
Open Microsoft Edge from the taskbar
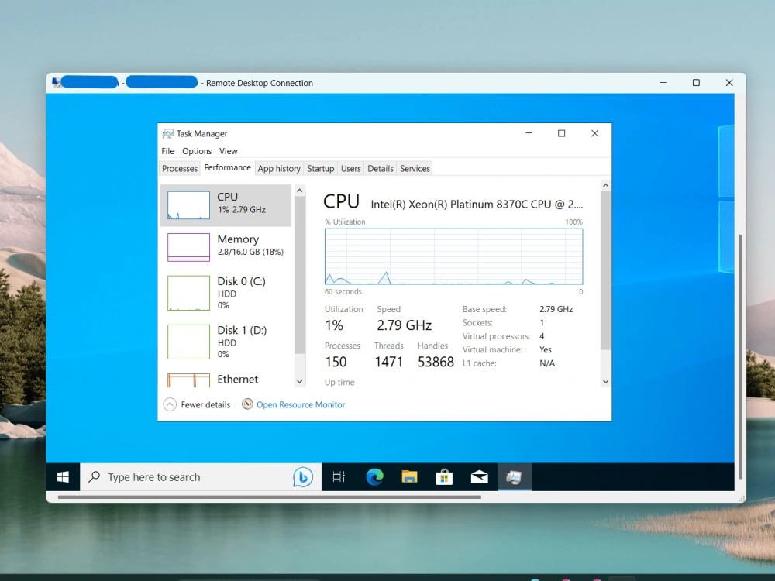point(374,476)
